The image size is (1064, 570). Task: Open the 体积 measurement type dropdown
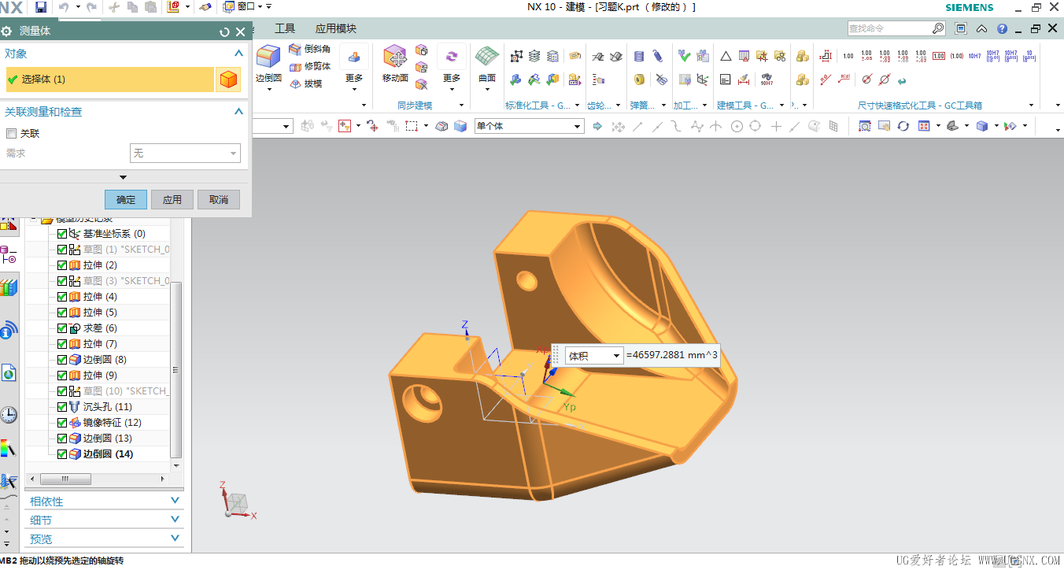point(616,356)
